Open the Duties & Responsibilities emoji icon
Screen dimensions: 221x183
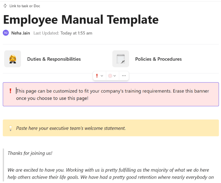[13, 59]
